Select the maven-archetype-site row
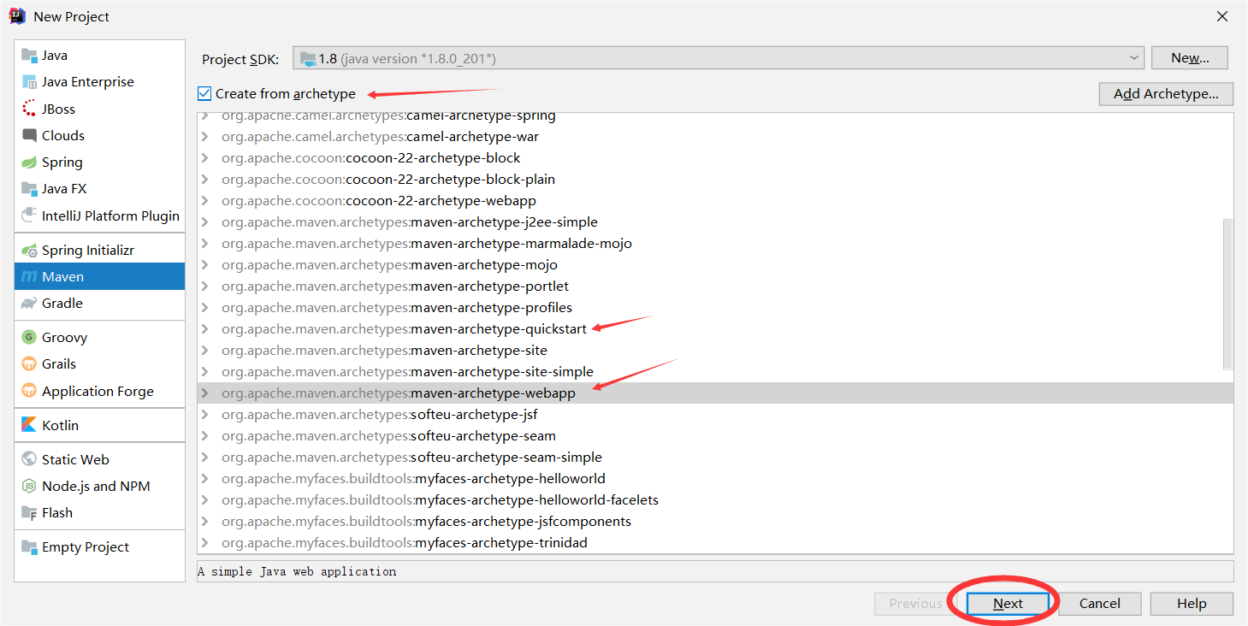This screenshot has width=1248, height=626. tap(715, 351)
